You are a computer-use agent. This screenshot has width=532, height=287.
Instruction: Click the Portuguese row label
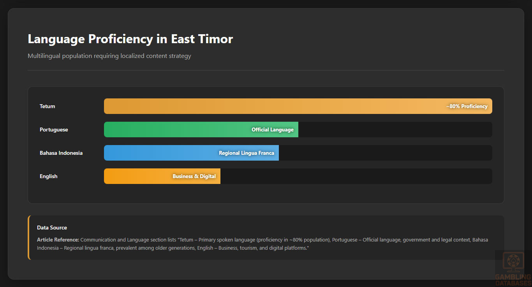(54, 129)
